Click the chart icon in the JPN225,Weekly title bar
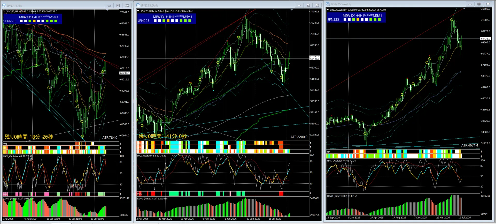The height and width of the screenshot is (224, 496). pyautogui.click(x=328, y=4)
